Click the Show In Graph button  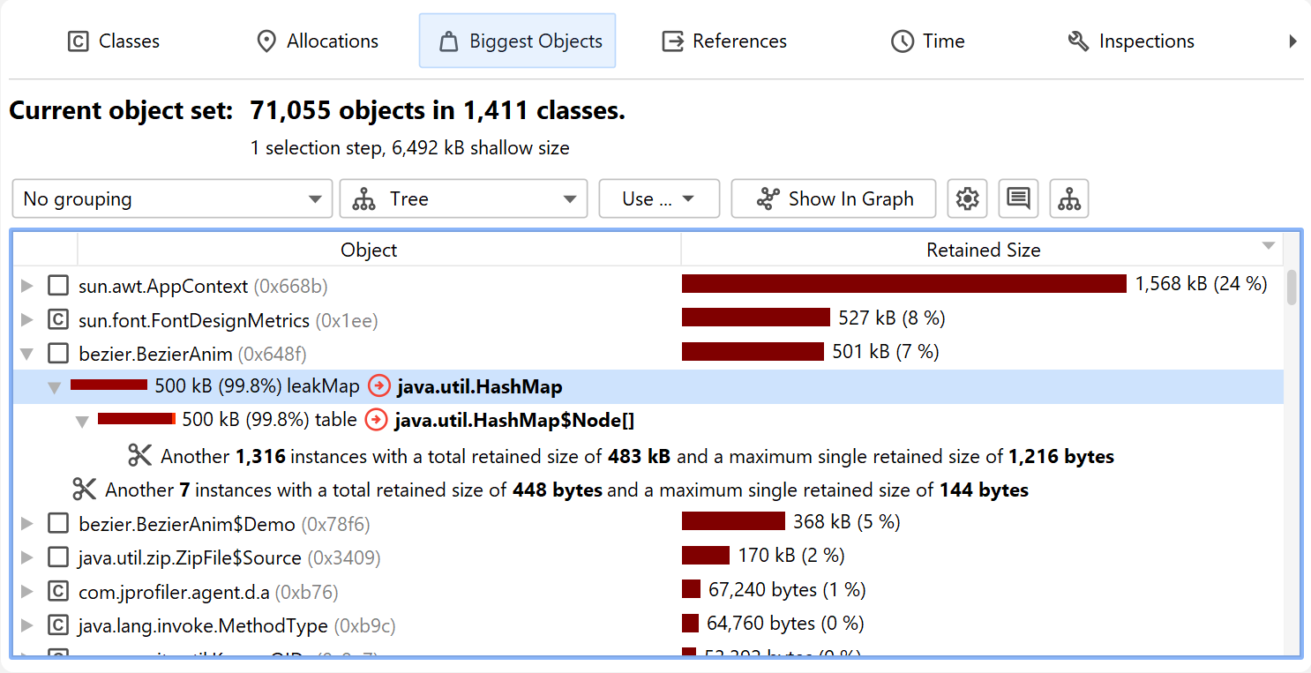click(x=835, y=199)
